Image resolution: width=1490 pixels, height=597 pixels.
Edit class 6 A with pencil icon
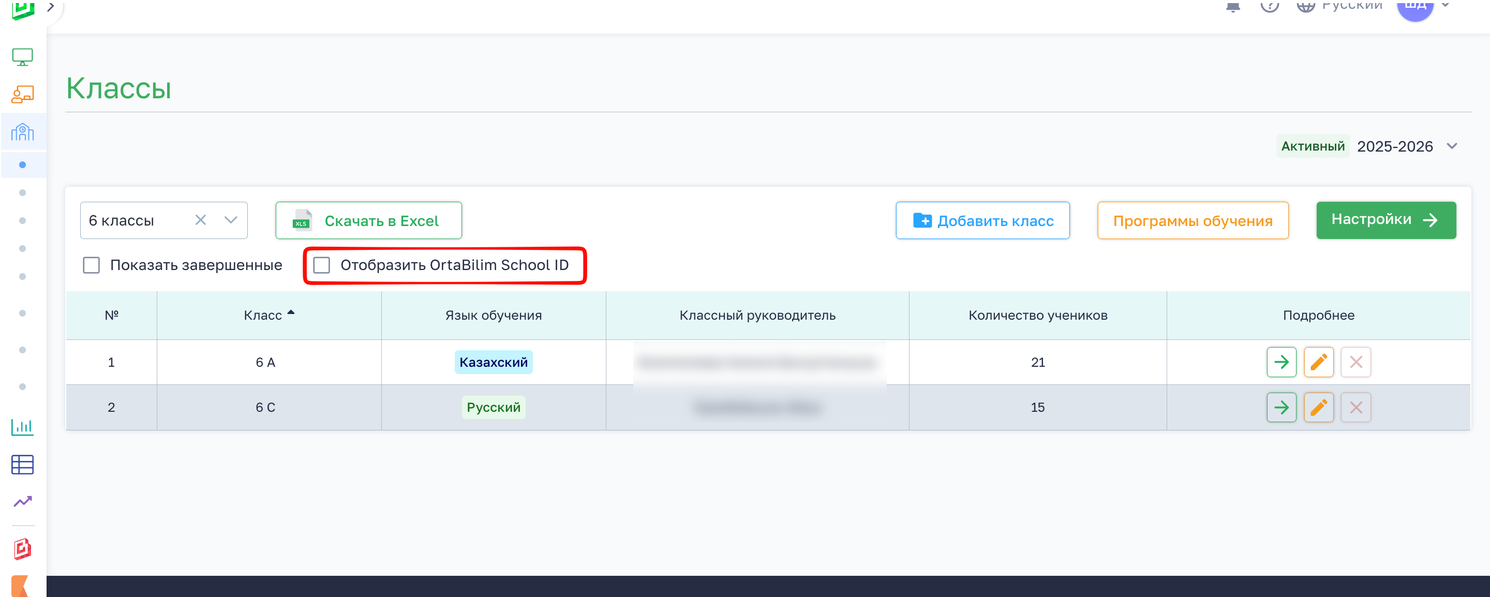pos(1318,362)
